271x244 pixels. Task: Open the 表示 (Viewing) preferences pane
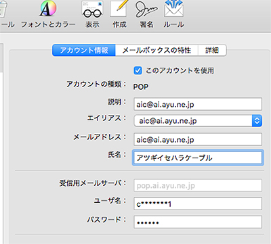(x=92, y=14)
